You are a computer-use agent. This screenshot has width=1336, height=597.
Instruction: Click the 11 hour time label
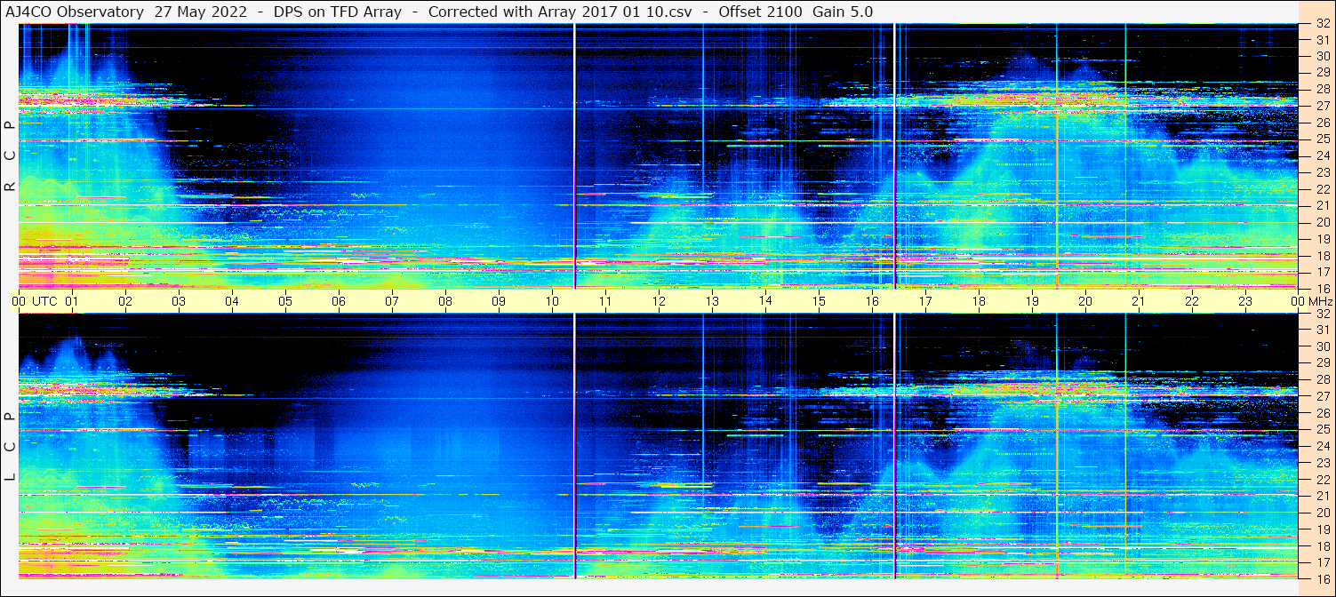tap(605, 301)
